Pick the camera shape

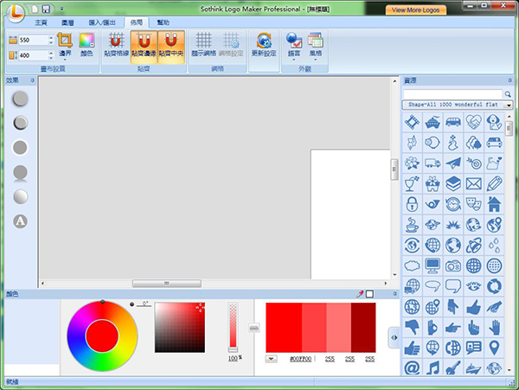(x=453, y=265)
